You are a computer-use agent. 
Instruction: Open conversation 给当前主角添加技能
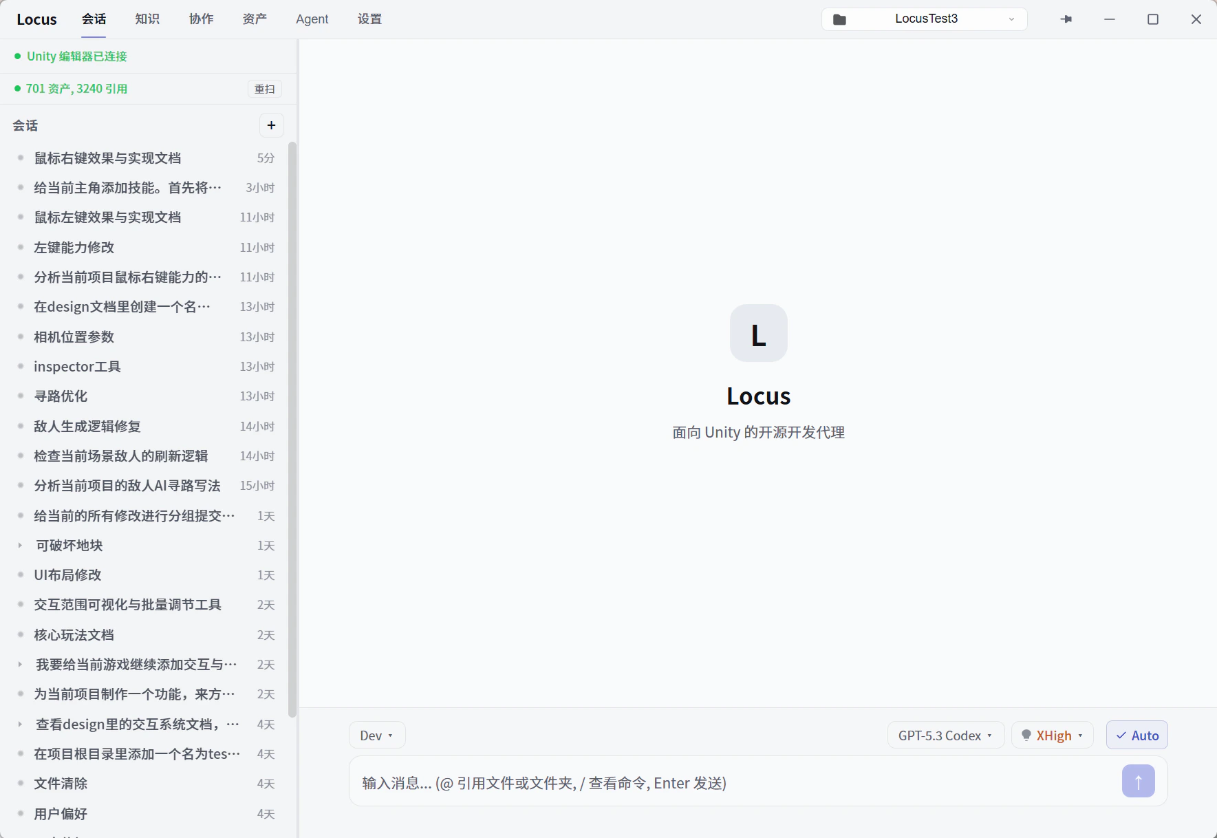click(x=146, y=188)
